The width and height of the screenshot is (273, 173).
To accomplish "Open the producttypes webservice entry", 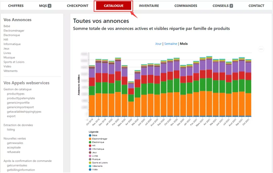I will point(16,94).
